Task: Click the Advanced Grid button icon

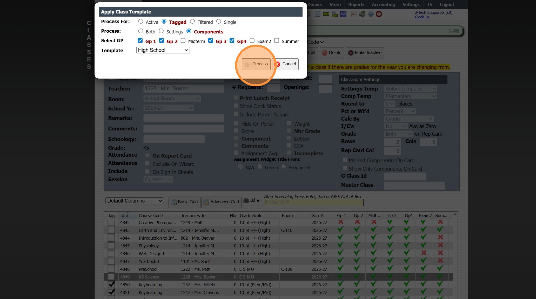Action: (x=206, y=203)
